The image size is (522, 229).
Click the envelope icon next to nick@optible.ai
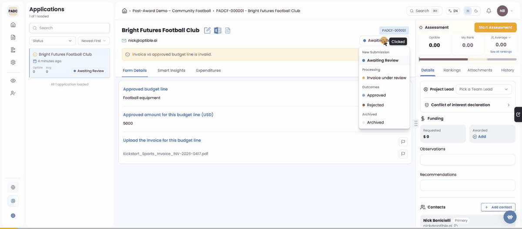[x=124, y=40]
